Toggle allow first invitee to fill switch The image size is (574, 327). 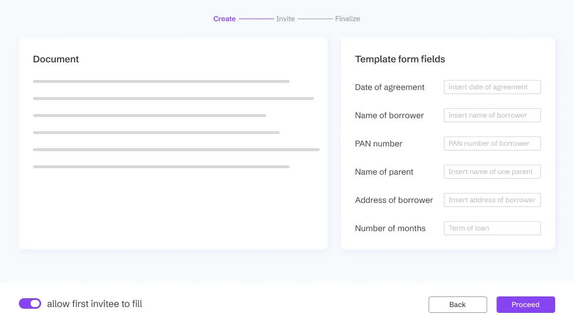[30, 303]
